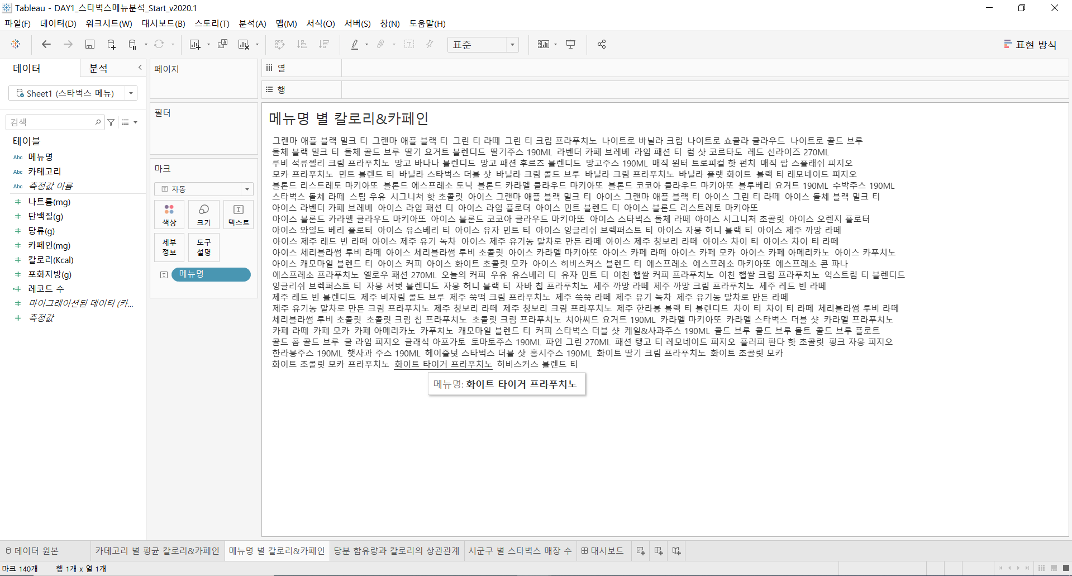Screen dimensions: 1072x576
Task: Select the 카테고리 dimension field
Action: [45, 172]
